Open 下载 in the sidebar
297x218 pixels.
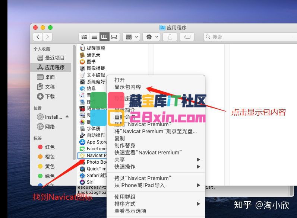[x=51, y=96]
